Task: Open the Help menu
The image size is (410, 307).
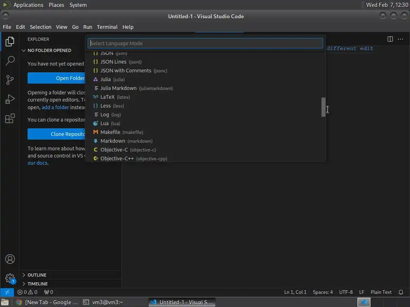Action: 128,27
